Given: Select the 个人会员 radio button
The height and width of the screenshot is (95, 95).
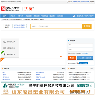Looking at the screenshot, I should pos(69,54).
